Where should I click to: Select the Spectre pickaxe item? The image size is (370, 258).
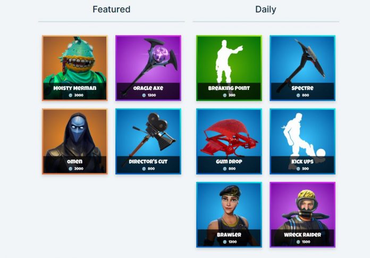(x=302, y=68)
